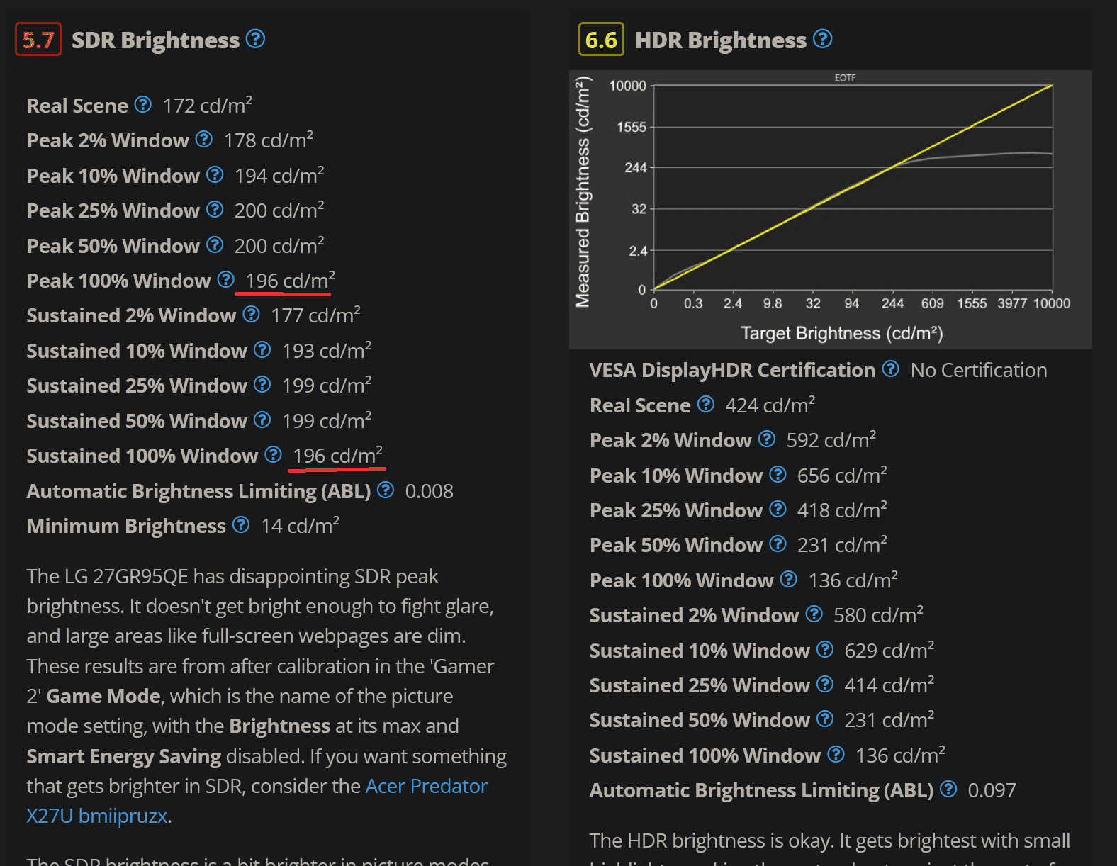Click the VESA DisplayHDR Certification label
1117x866 pixels.
click(732, 370)
